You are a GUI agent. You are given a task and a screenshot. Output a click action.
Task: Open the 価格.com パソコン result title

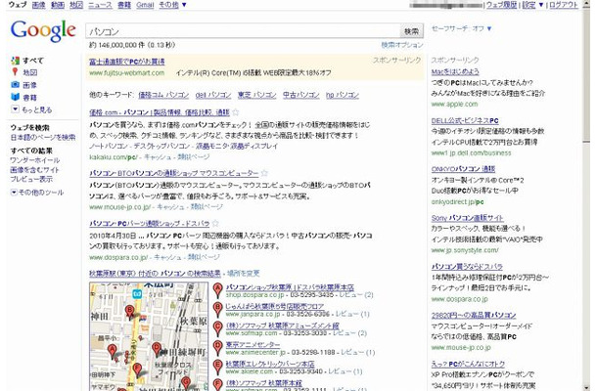160,112
